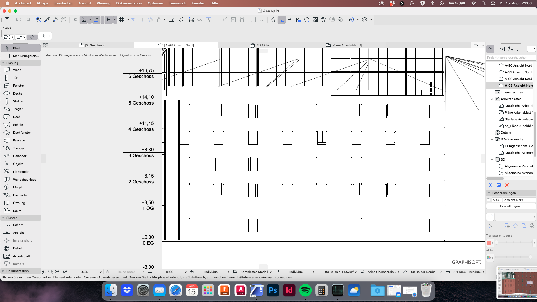Open the Komplettes Modell dropdown

coord(255,272)
